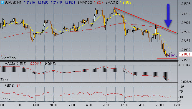Click the 15:00 time axis label
Screen dimensions: 192x109
[178, 105]
